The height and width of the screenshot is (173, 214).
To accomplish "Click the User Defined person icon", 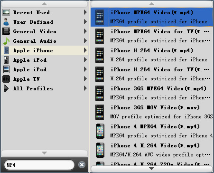I will pyautogui.click(x=6, y=22).
